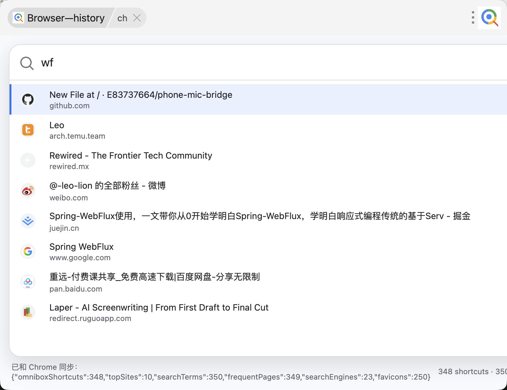507x390 pixels.
Task: Open the three-dot more options menu
Action: [473, 17]
